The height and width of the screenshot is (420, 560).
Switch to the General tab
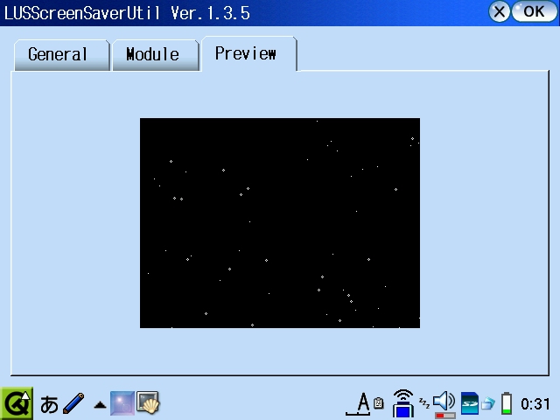coord(59,54)
